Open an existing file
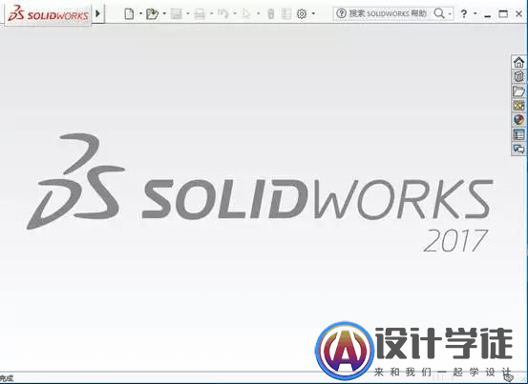 click(152, 13)
